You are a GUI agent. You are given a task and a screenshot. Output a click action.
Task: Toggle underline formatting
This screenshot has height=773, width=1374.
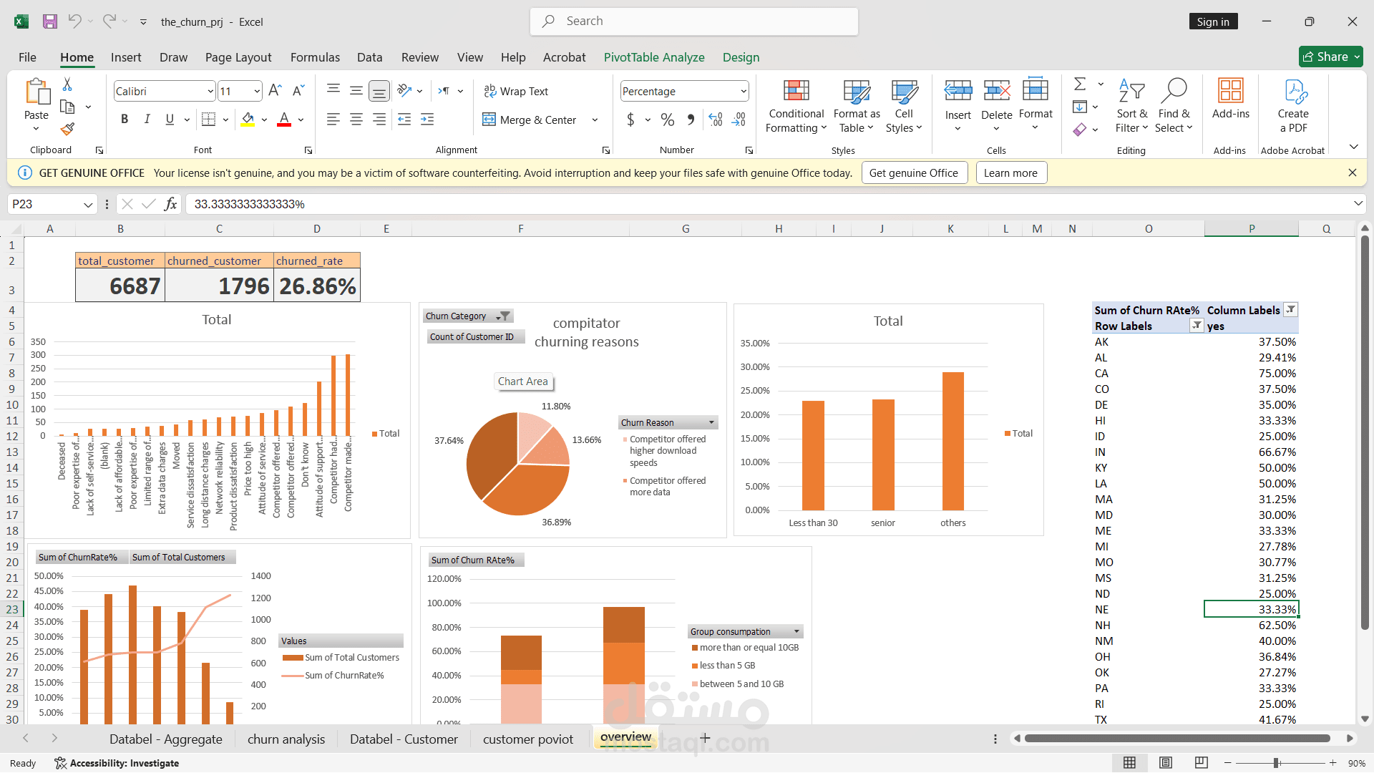[x=169, y=119]
